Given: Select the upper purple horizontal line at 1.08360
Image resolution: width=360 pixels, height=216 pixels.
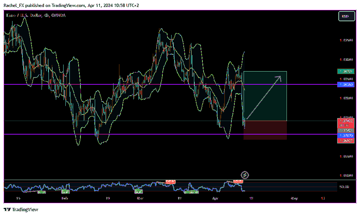Looking at the screenshot, I should pos(170,84).
